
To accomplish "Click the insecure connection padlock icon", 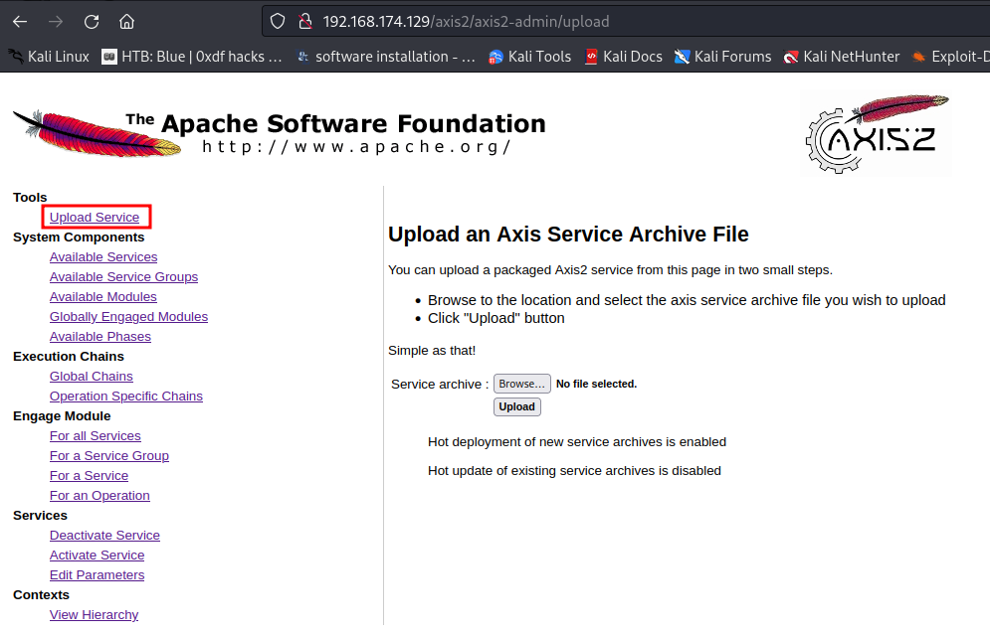I will pos(304,22).
